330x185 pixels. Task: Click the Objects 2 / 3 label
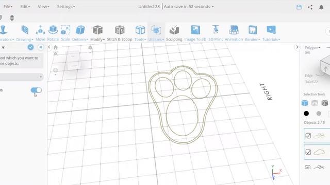314,123
